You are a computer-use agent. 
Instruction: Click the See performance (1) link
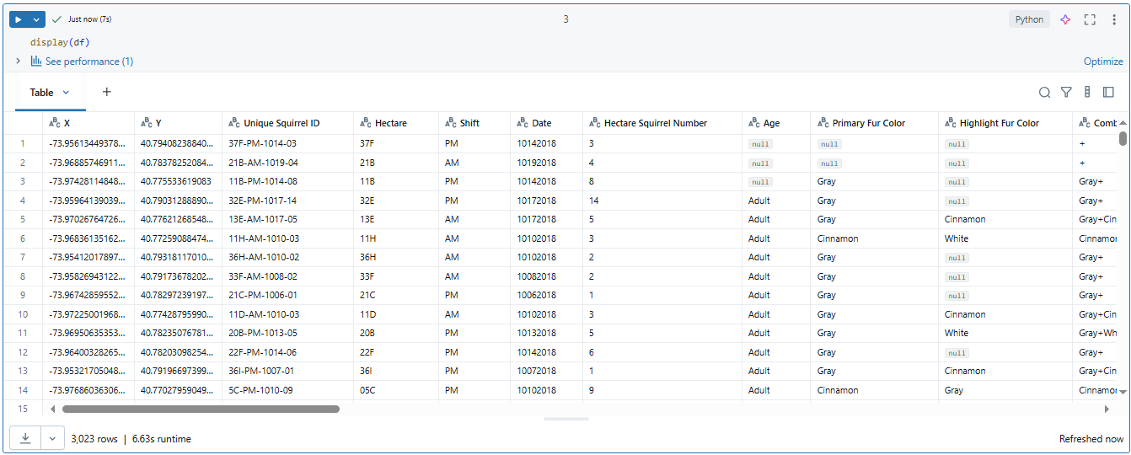tap(88, 62)
